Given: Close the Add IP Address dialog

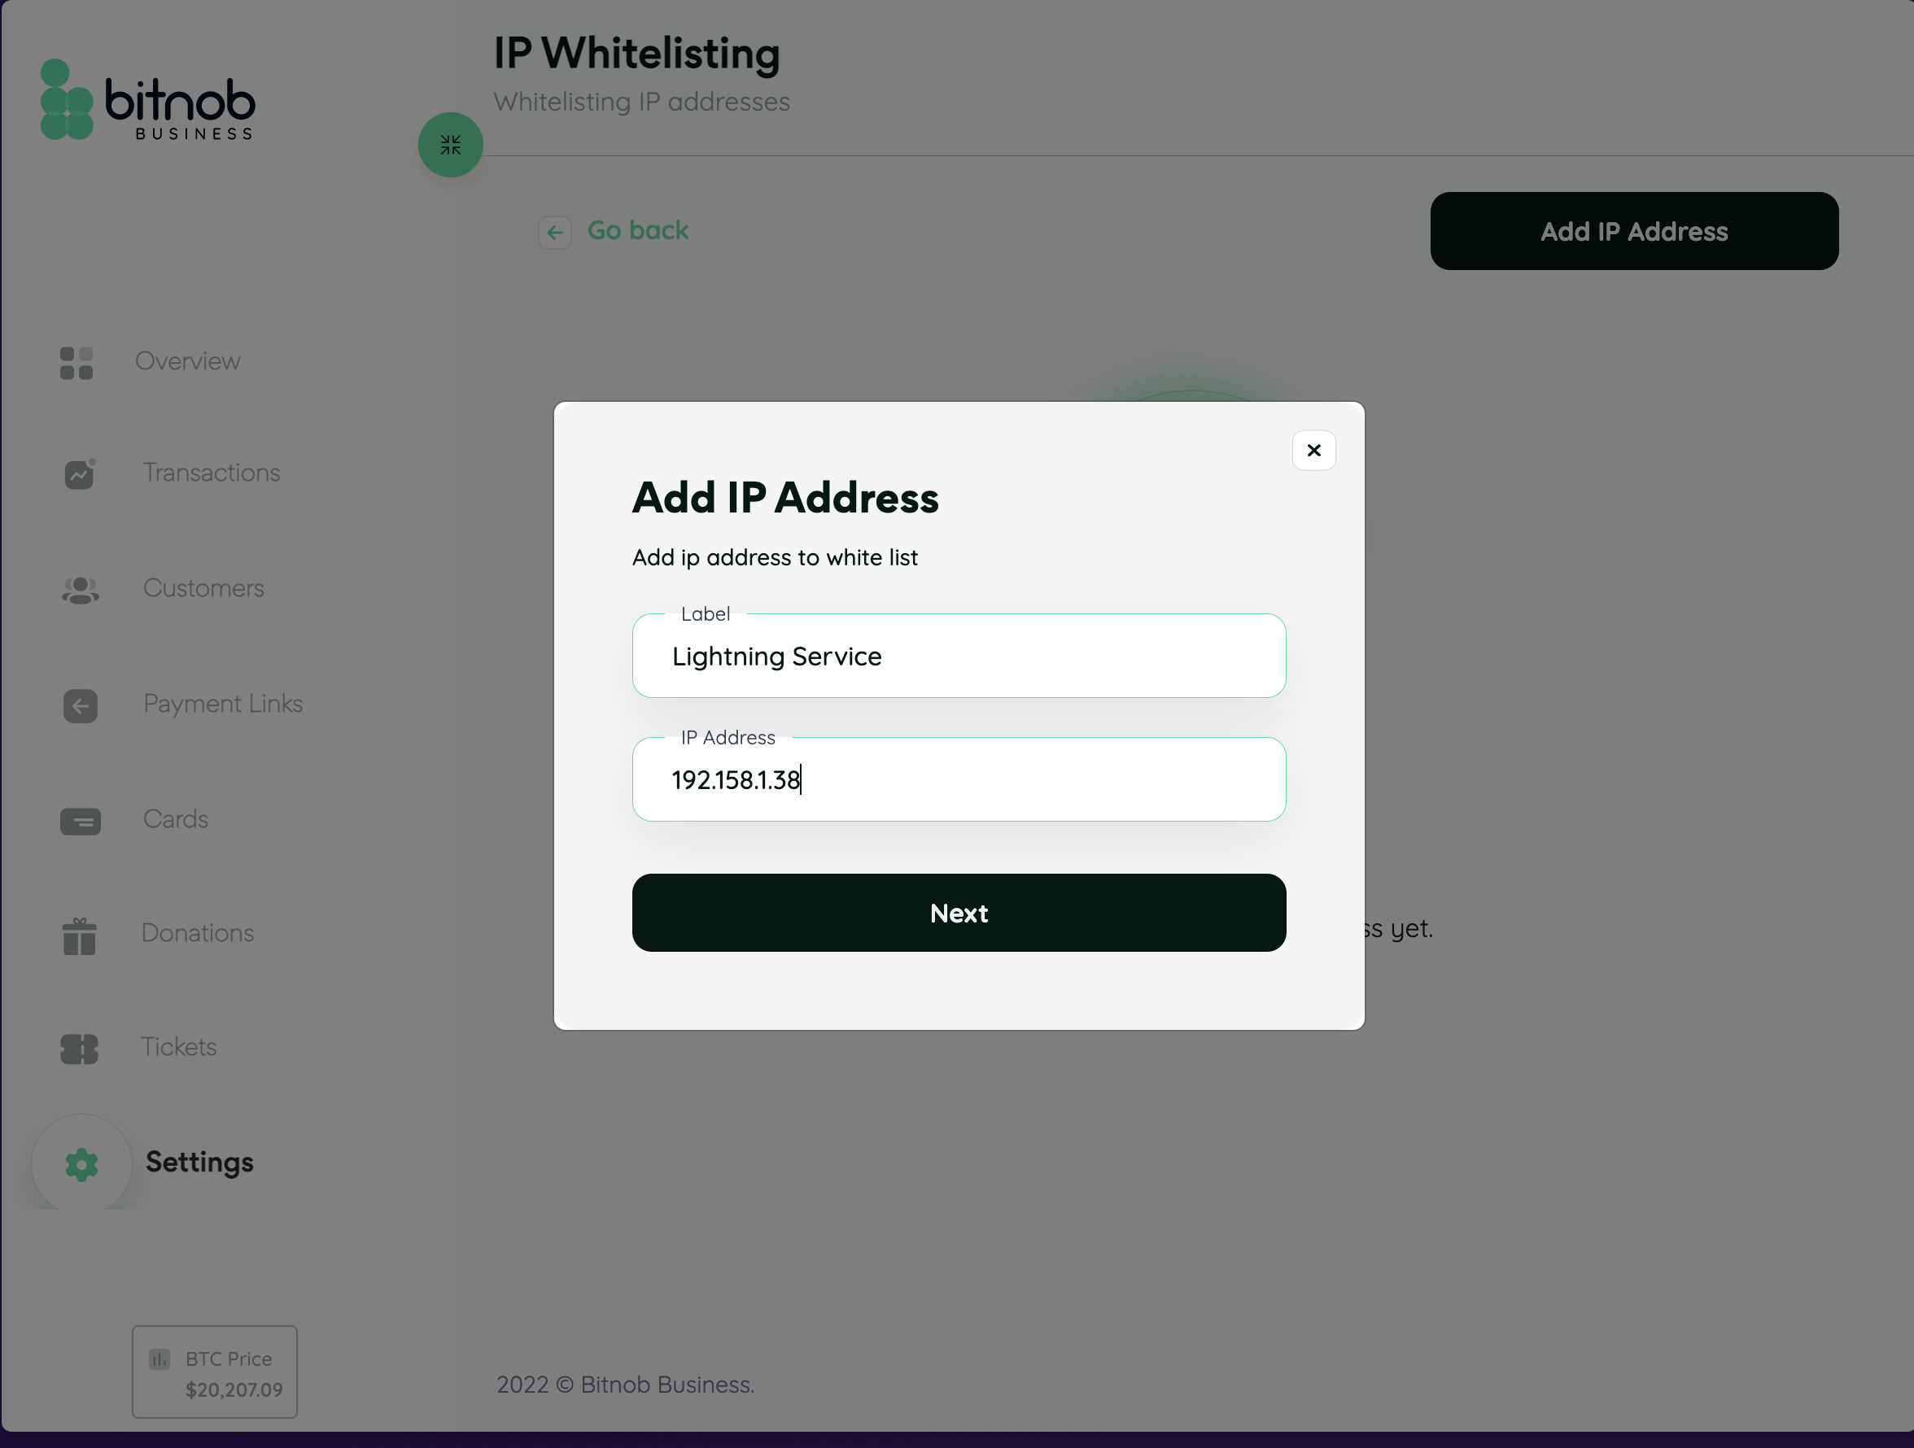Looking at the screenshot, I should (x=1313, y=450).
